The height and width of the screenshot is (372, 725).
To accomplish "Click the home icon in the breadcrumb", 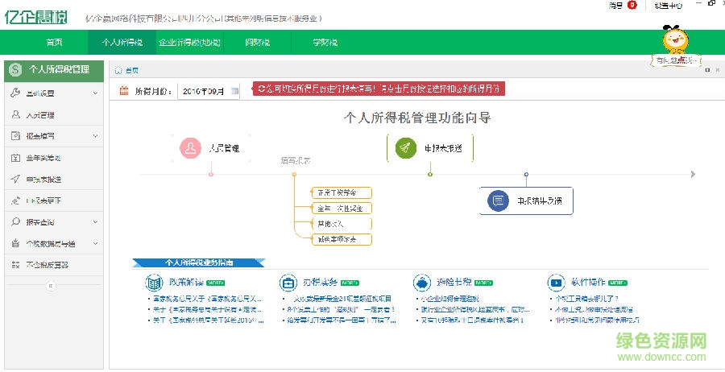I will tap(118, 70).
